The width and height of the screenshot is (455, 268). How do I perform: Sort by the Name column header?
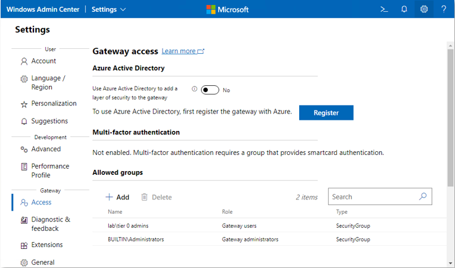[115, 212]
